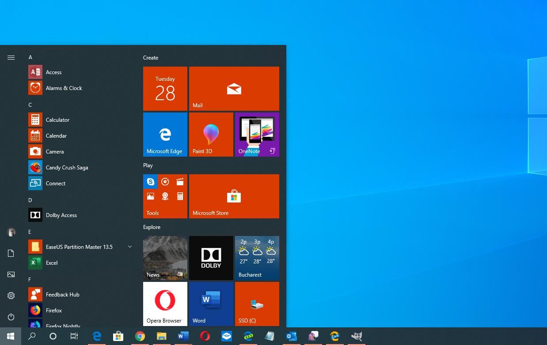Screen dimensions: 547x345
Task: Launch Microsoft Edge from taskbar
Action: [x=96, y=336]
